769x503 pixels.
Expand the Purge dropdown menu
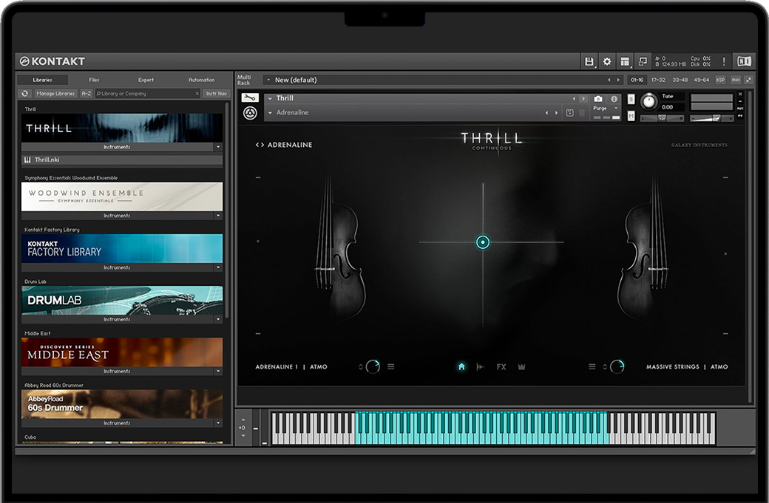tap(616, 109)
